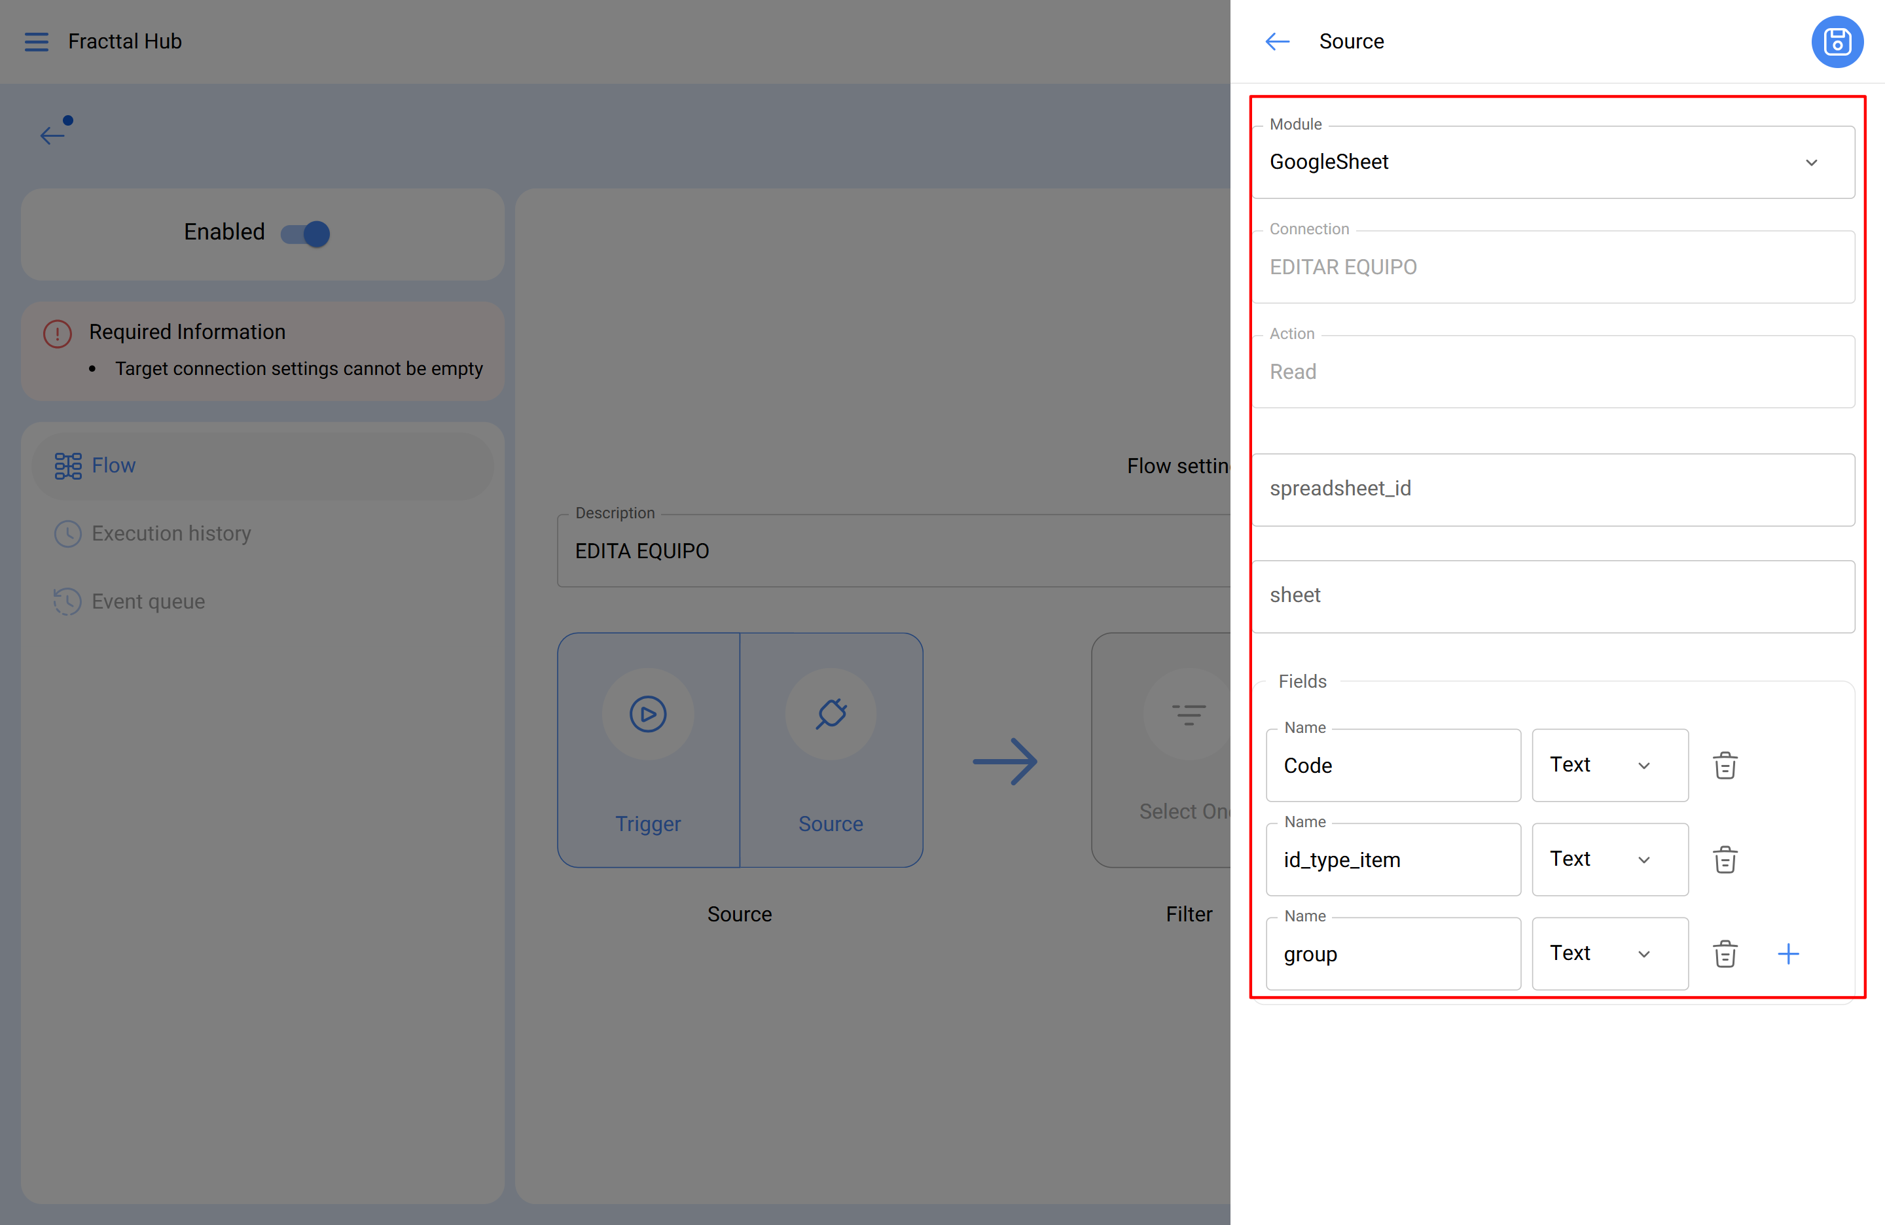Click the spreadsheet_id input field

pos(1553,489)
